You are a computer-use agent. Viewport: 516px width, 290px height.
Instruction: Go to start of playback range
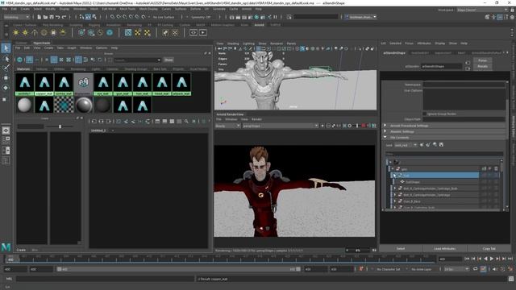tap(467, 259)
